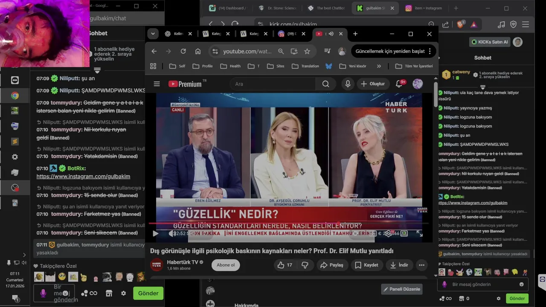Open YouTube notifications bell

pos(399,84)
